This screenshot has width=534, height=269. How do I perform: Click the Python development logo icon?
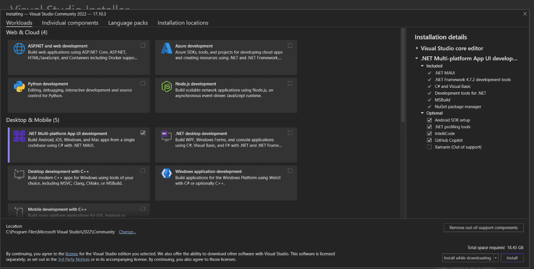19,87
